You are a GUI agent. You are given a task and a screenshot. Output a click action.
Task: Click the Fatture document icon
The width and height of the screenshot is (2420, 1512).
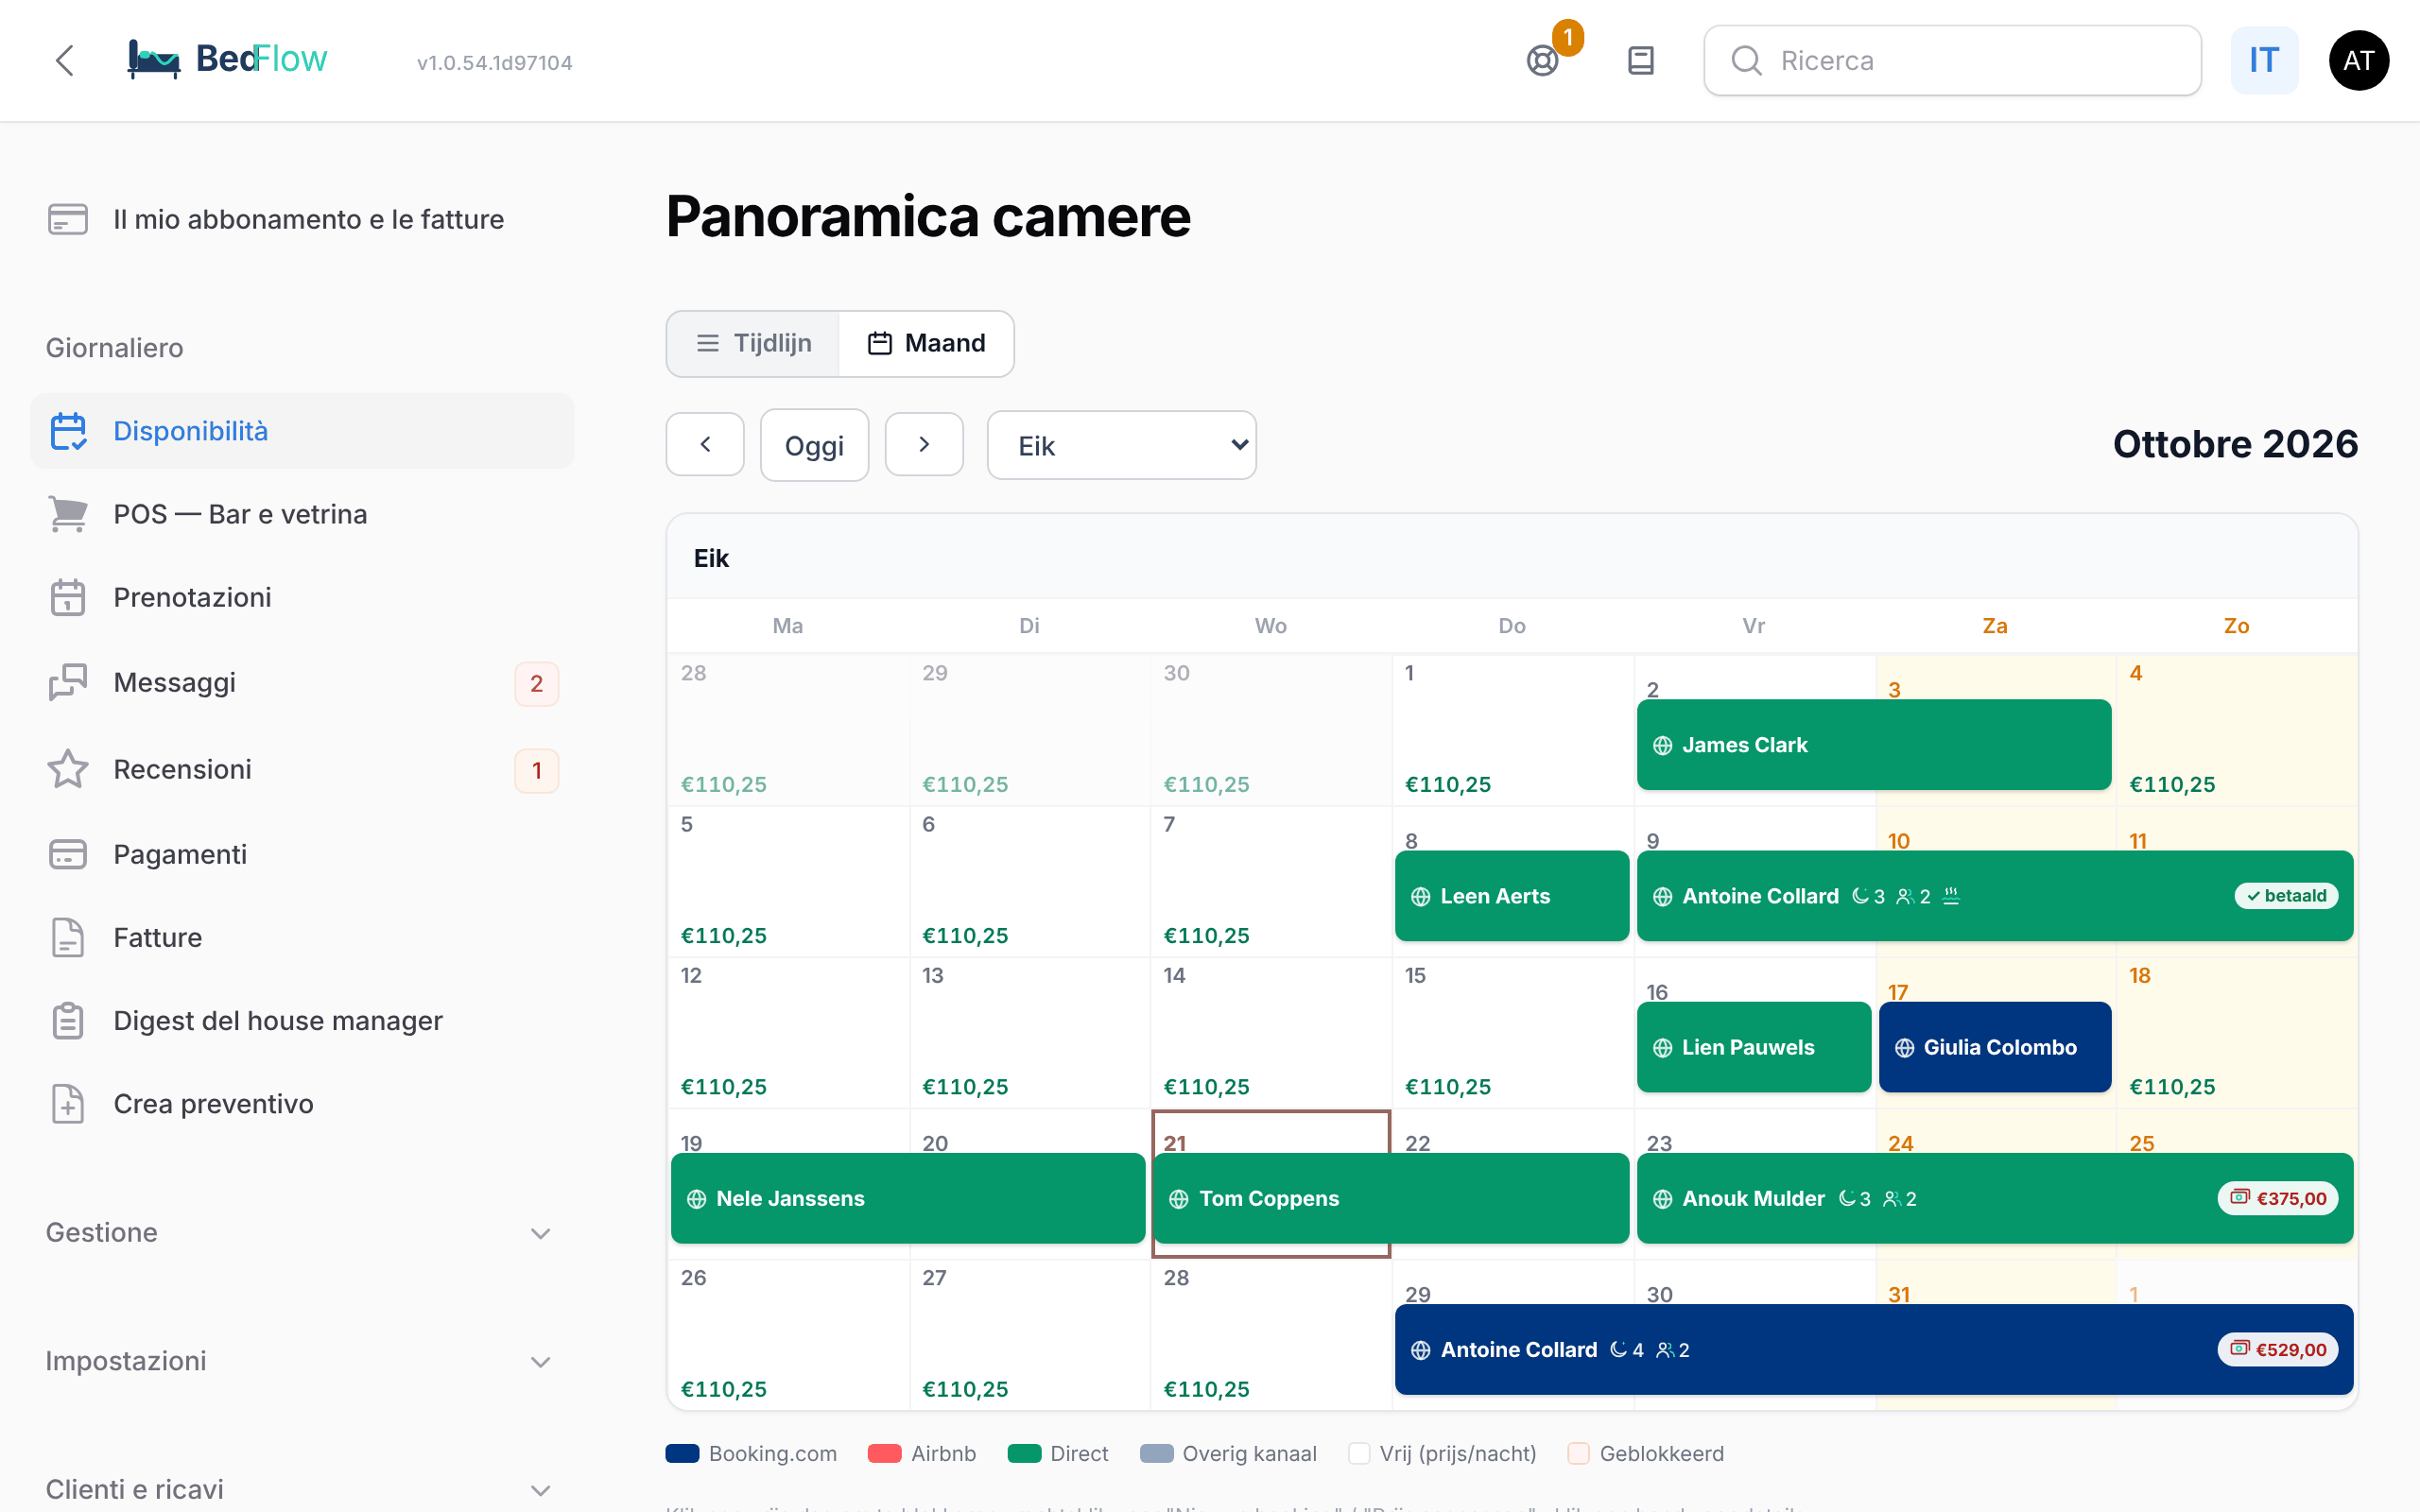pyautogui.click(x=68, y=937)
